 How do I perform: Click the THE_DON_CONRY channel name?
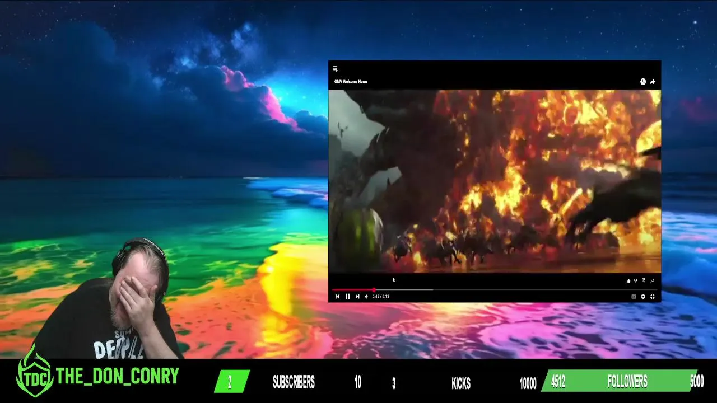point(118,376)
